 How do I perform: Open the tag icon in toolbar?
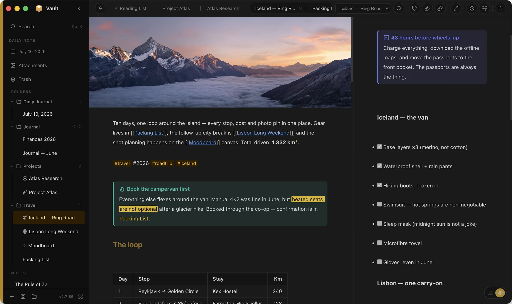(x=414, y=8)
